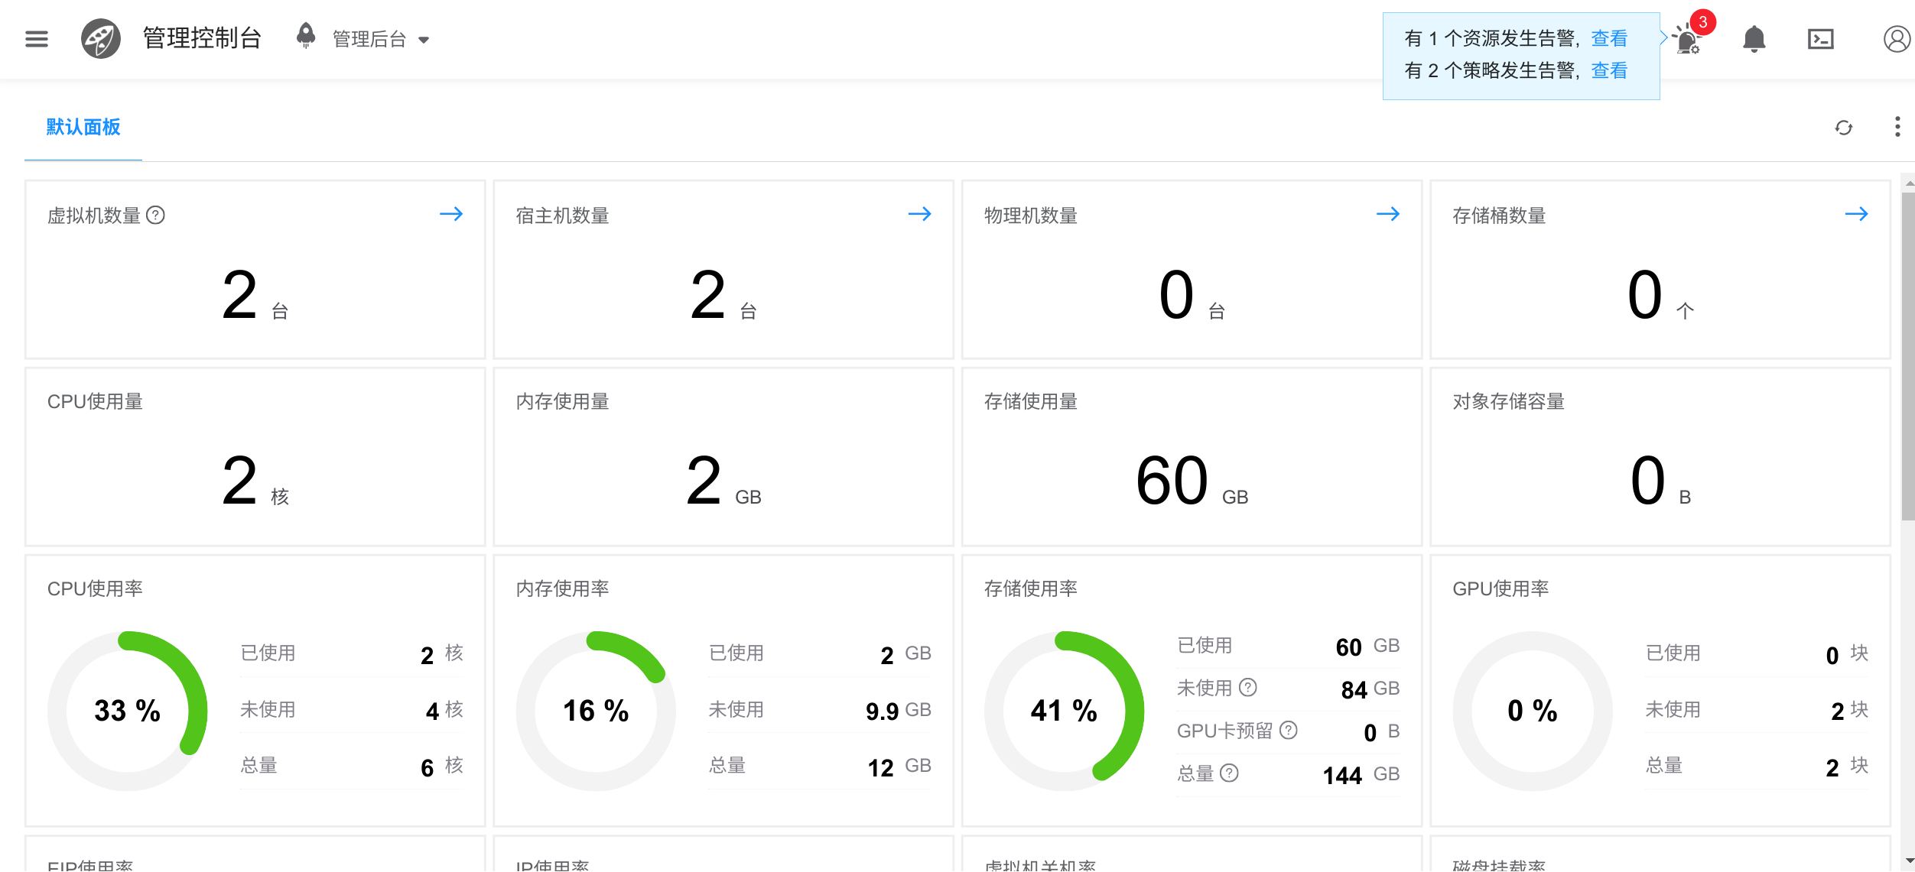Open alarm alerts icon with badge 3
This screenshot has width=1915, height=872.
pyautogui.click(x=1687, y=39)
